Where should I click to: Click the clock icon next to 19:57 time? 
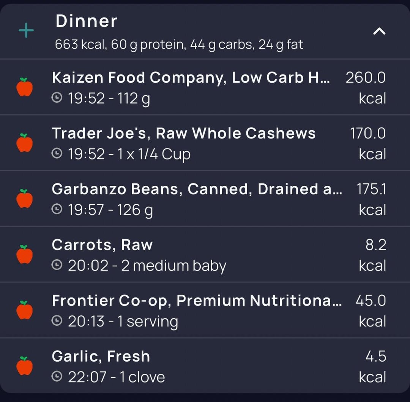click(57, 210)
